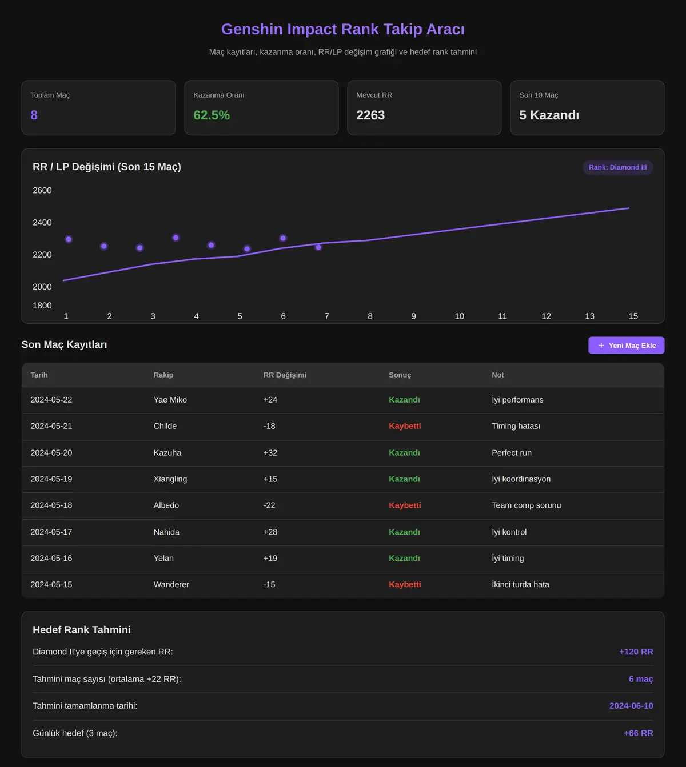Click the +28 RR change cell
The height and width of the screenshot is (767, 686).
pos(270,532)
